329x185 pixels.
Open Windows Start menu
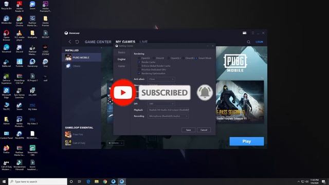[x=4, y=181]
